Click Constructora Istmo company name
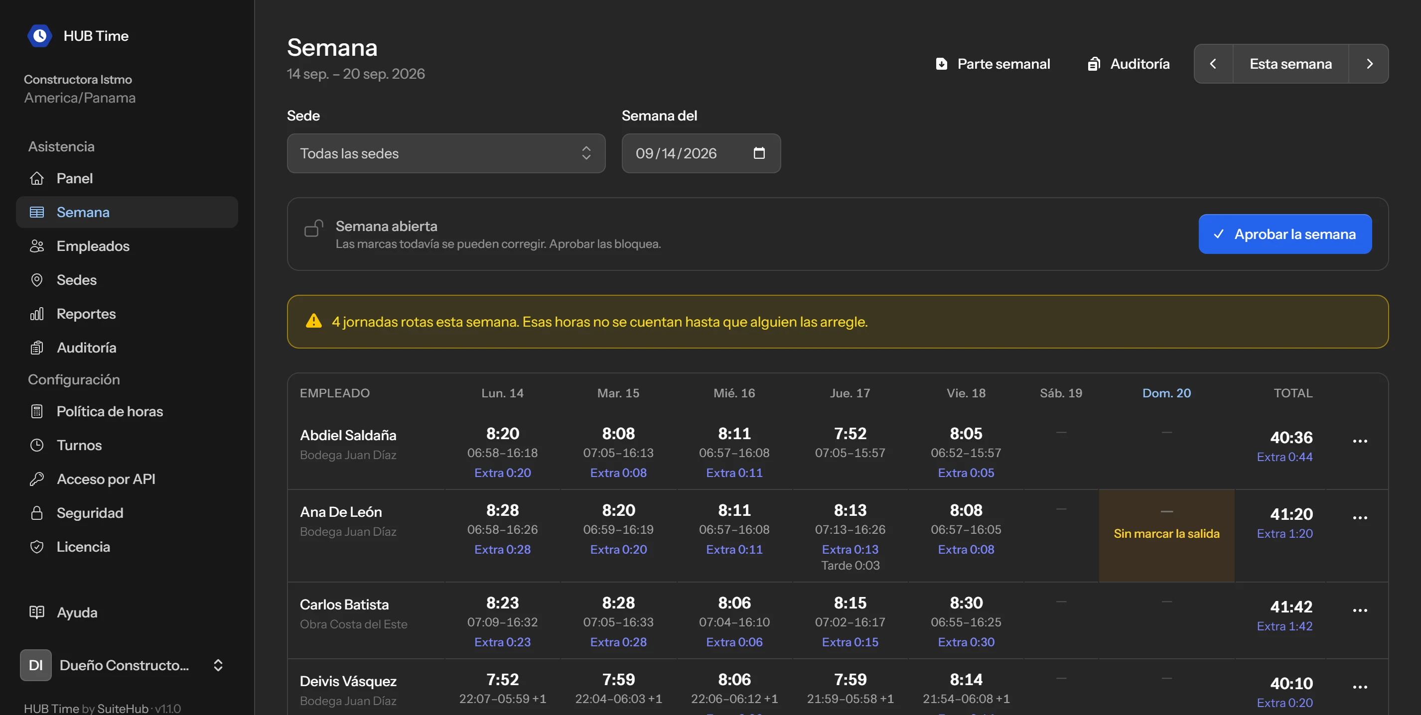Image resolution: width=1421 pixels, height=715 pixels. click(x=78, y=79)
